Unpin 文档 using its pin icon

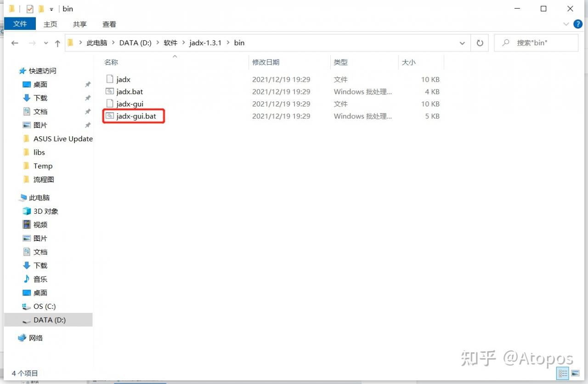[88, 111]
